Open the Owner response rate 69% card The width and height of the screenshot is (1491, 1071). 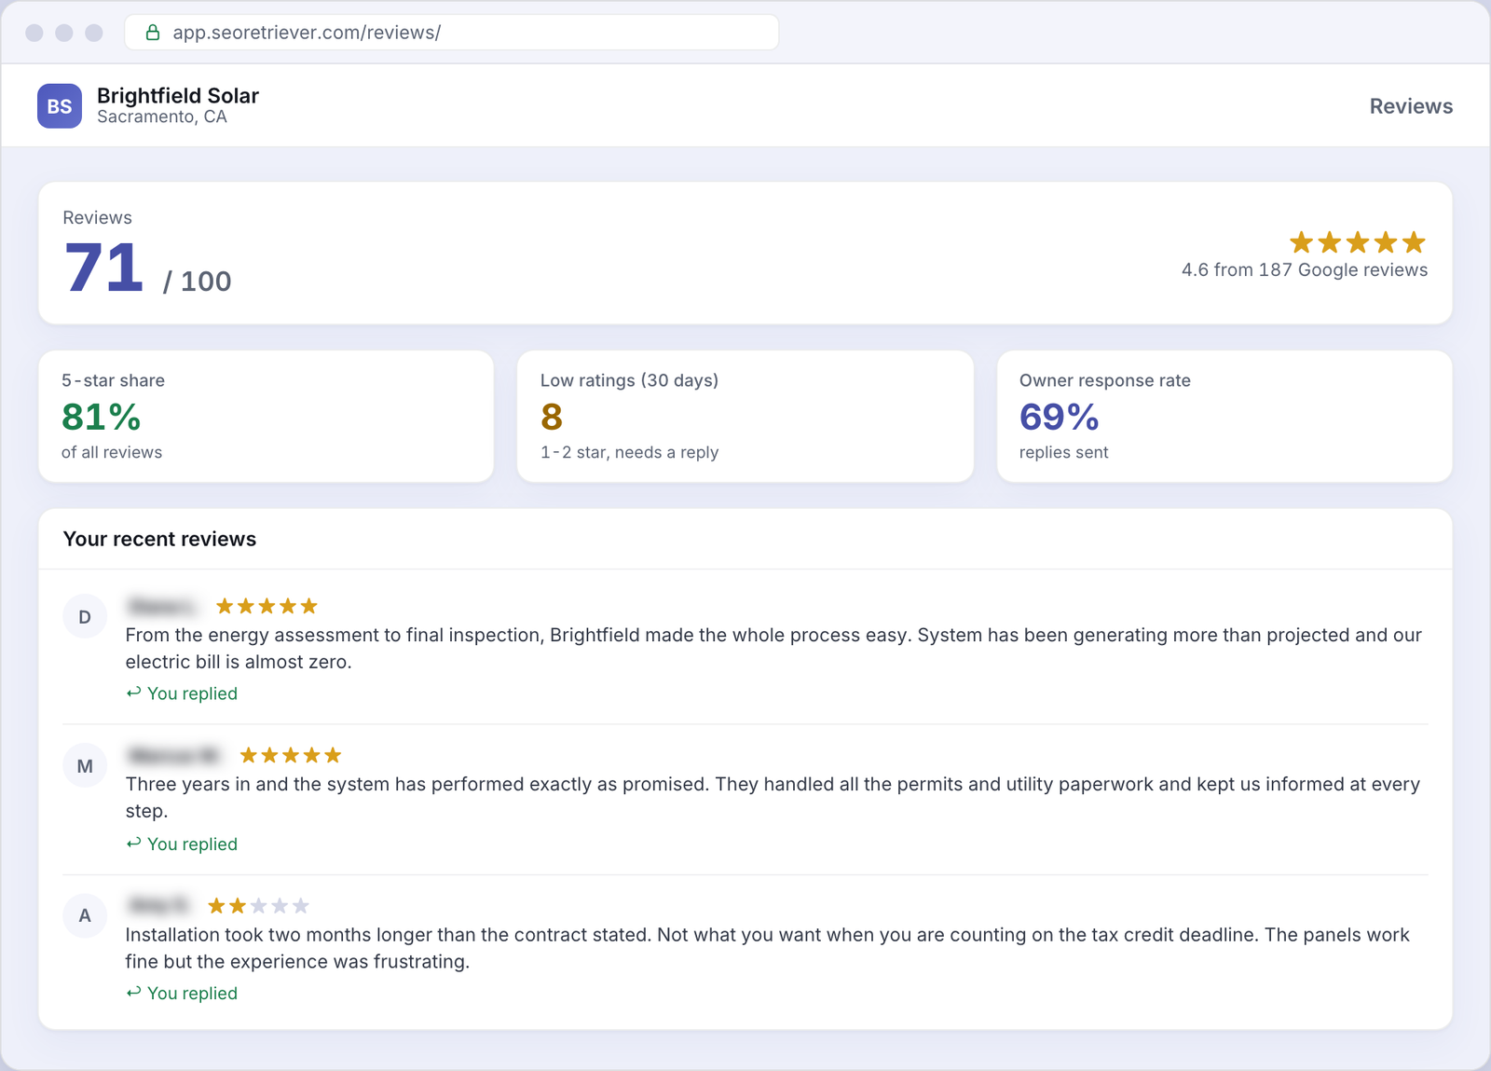1224,417
